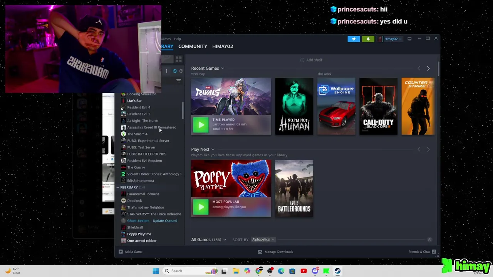Image resolution: width=493 pixels, height=277 pixels.
Task: Select Liar's Bar in game list
Action: pos(134,101)
